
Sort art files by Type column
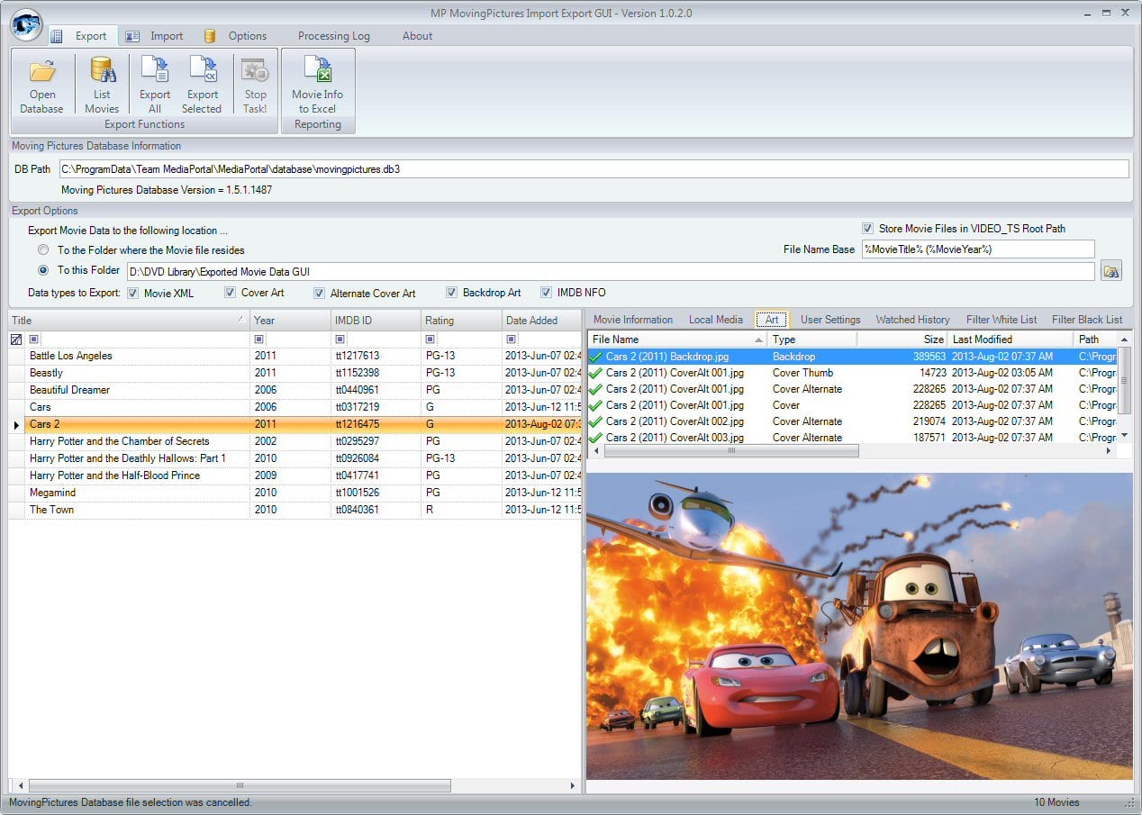(812, 340)
